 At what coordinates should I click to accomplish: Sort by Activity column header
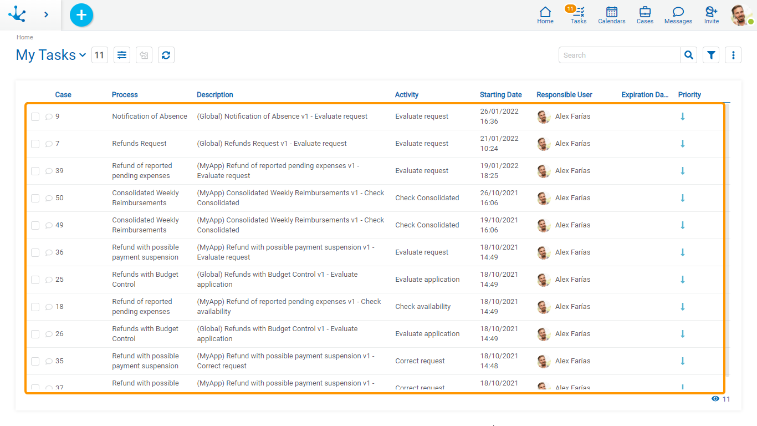click(407, 95)
